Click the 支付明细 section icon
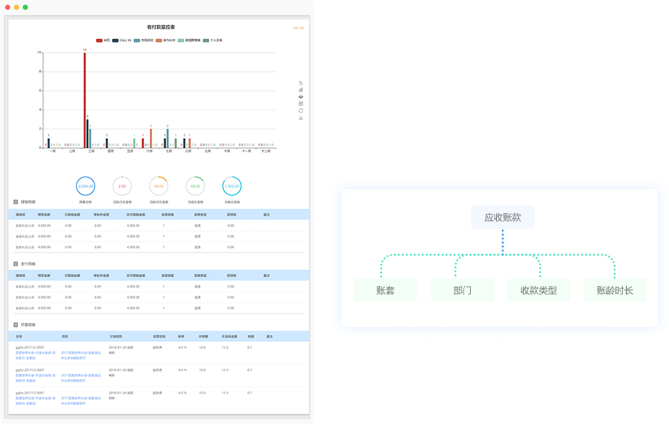 click(16, 264)
